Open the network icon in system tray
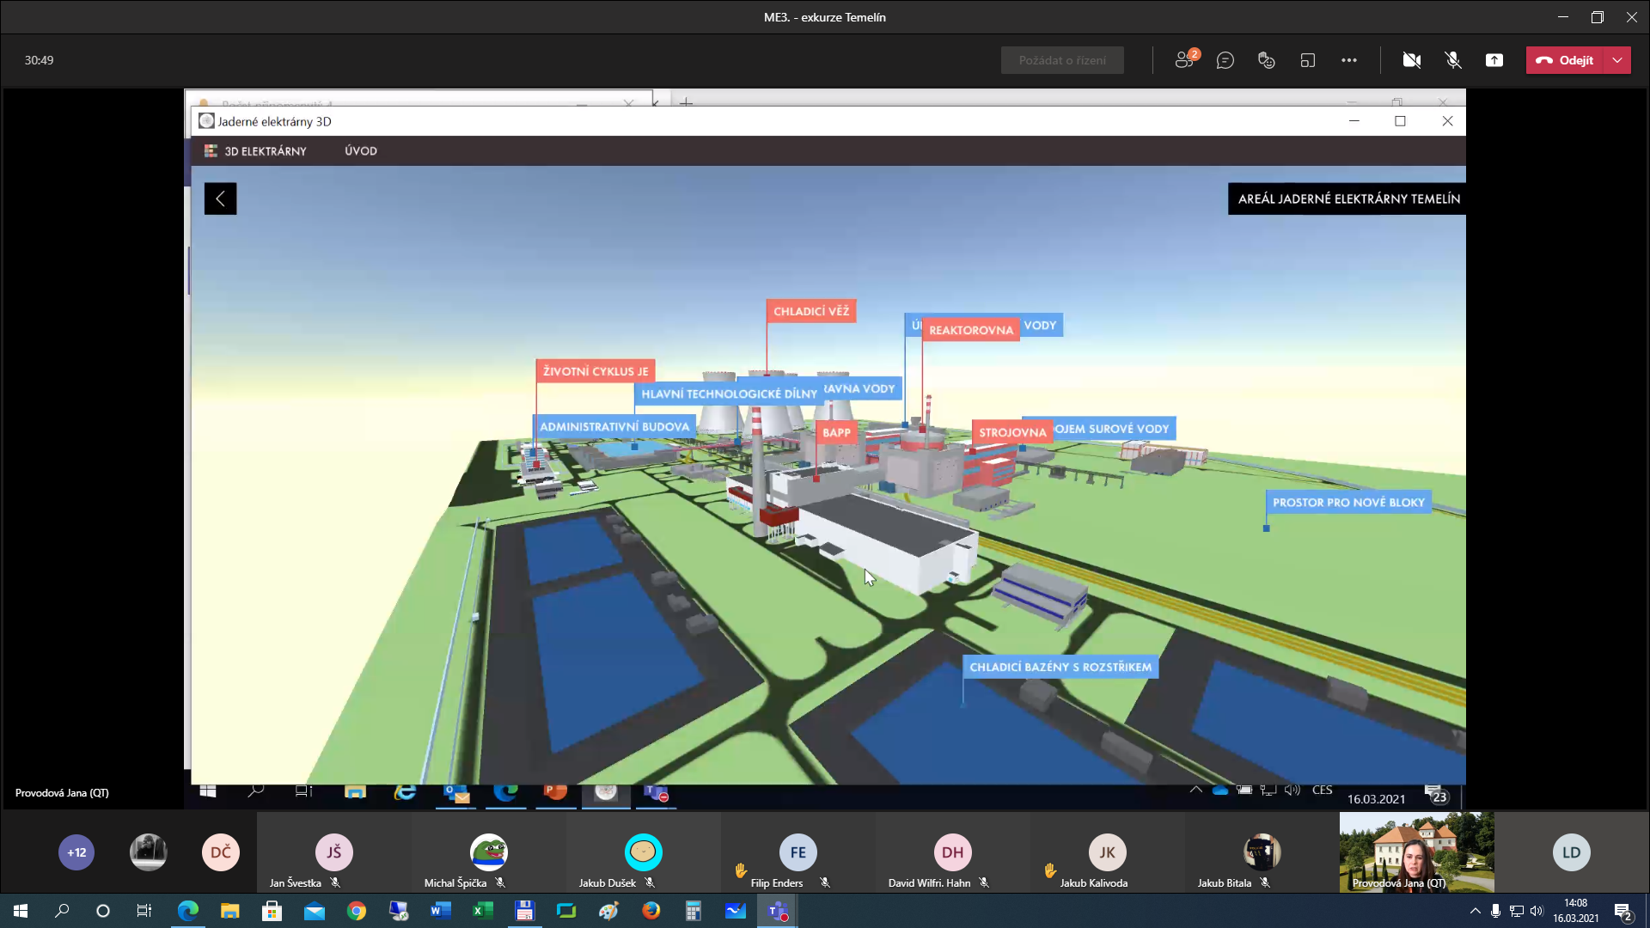The width and height of the screenshot is (1650, 928). [1516, 911]
